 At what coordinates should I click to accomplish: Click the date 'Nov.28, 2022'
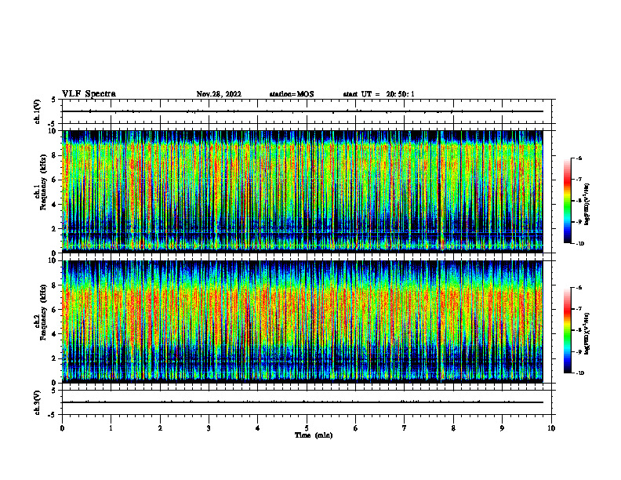tap(219, 94)
